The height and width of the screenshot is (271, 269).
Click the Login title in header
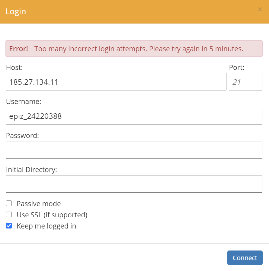[16, 11]
